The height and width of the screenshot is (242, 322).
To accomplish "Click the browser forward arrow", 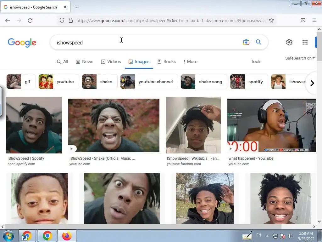I will 19,20.
